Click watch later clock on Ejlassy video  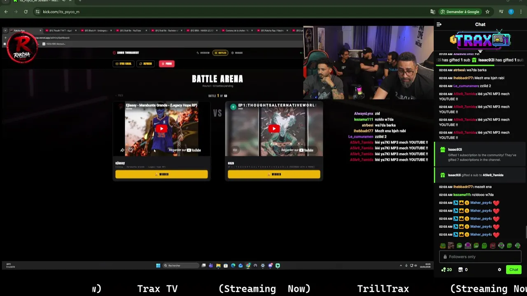pyautogui.click(x=131, y=150)
